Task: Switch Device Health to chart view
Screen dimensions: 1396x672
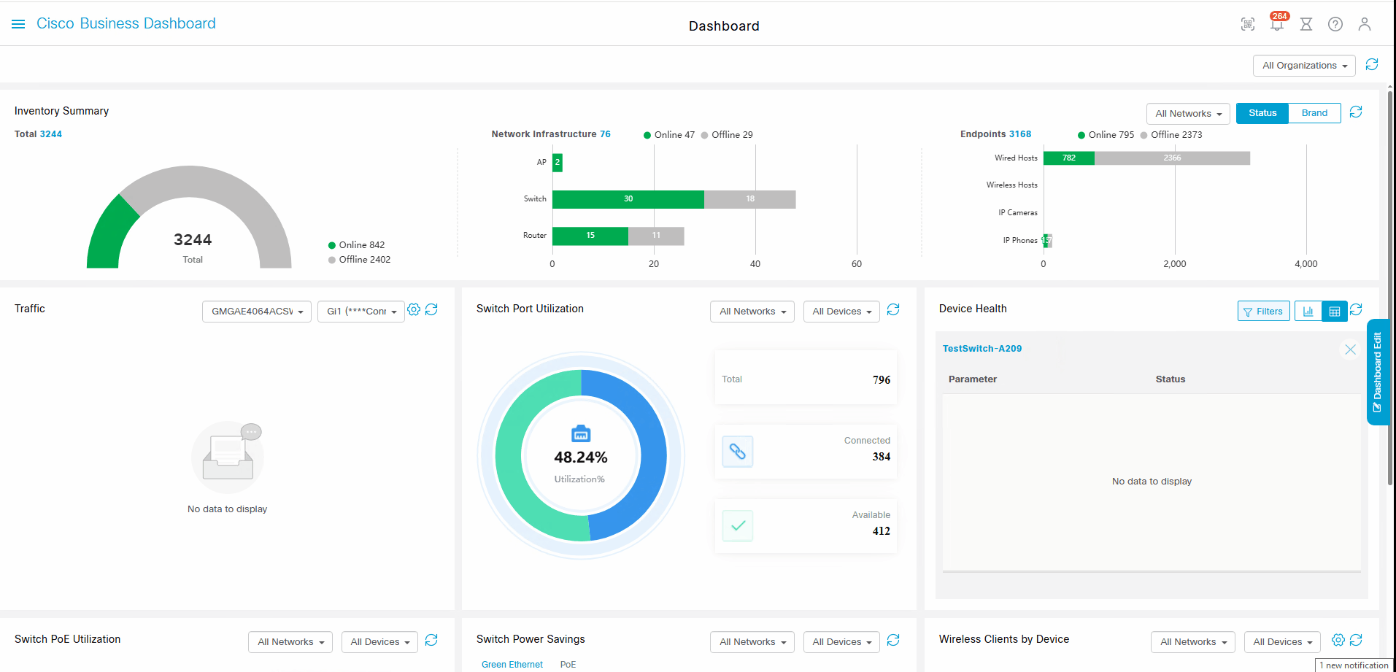Action: [x=1308, y=312]
